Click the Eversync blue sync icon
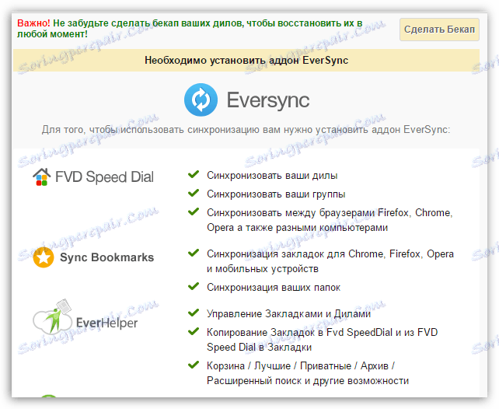 201,100
